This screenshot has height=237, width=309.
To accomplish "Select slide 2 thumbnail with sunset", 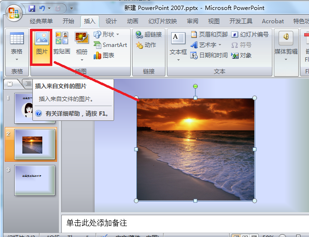I will pyautogui.click(x=35, y=145).
